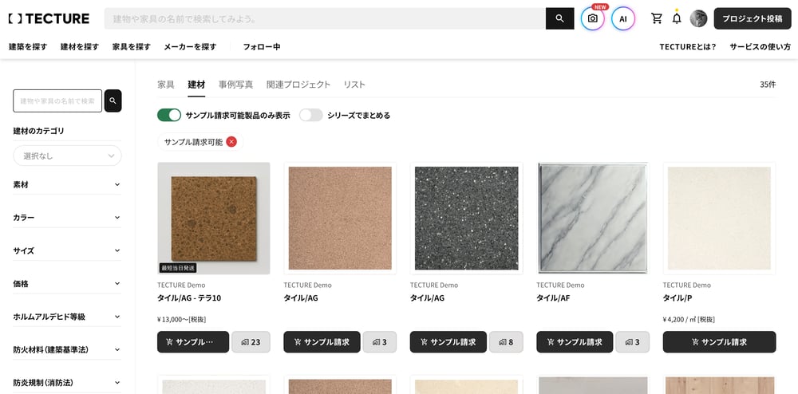Open the camera image search icon

(x=592, y=19)
